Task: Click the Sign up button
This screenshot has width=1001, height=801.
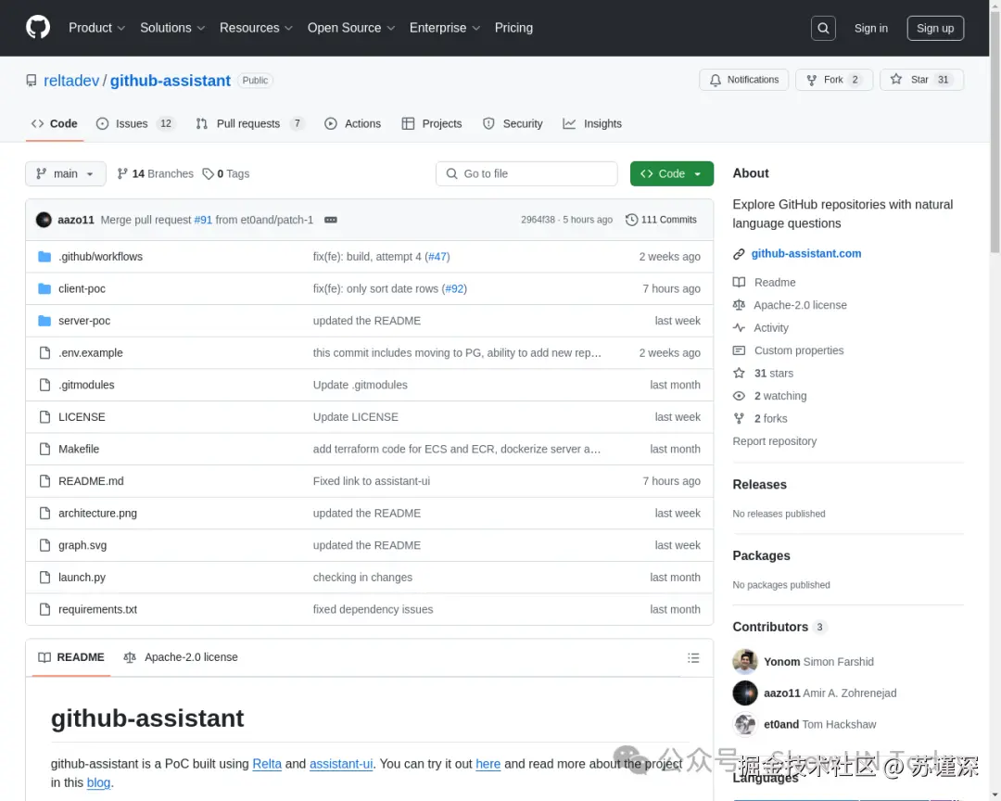Action: 935,28
